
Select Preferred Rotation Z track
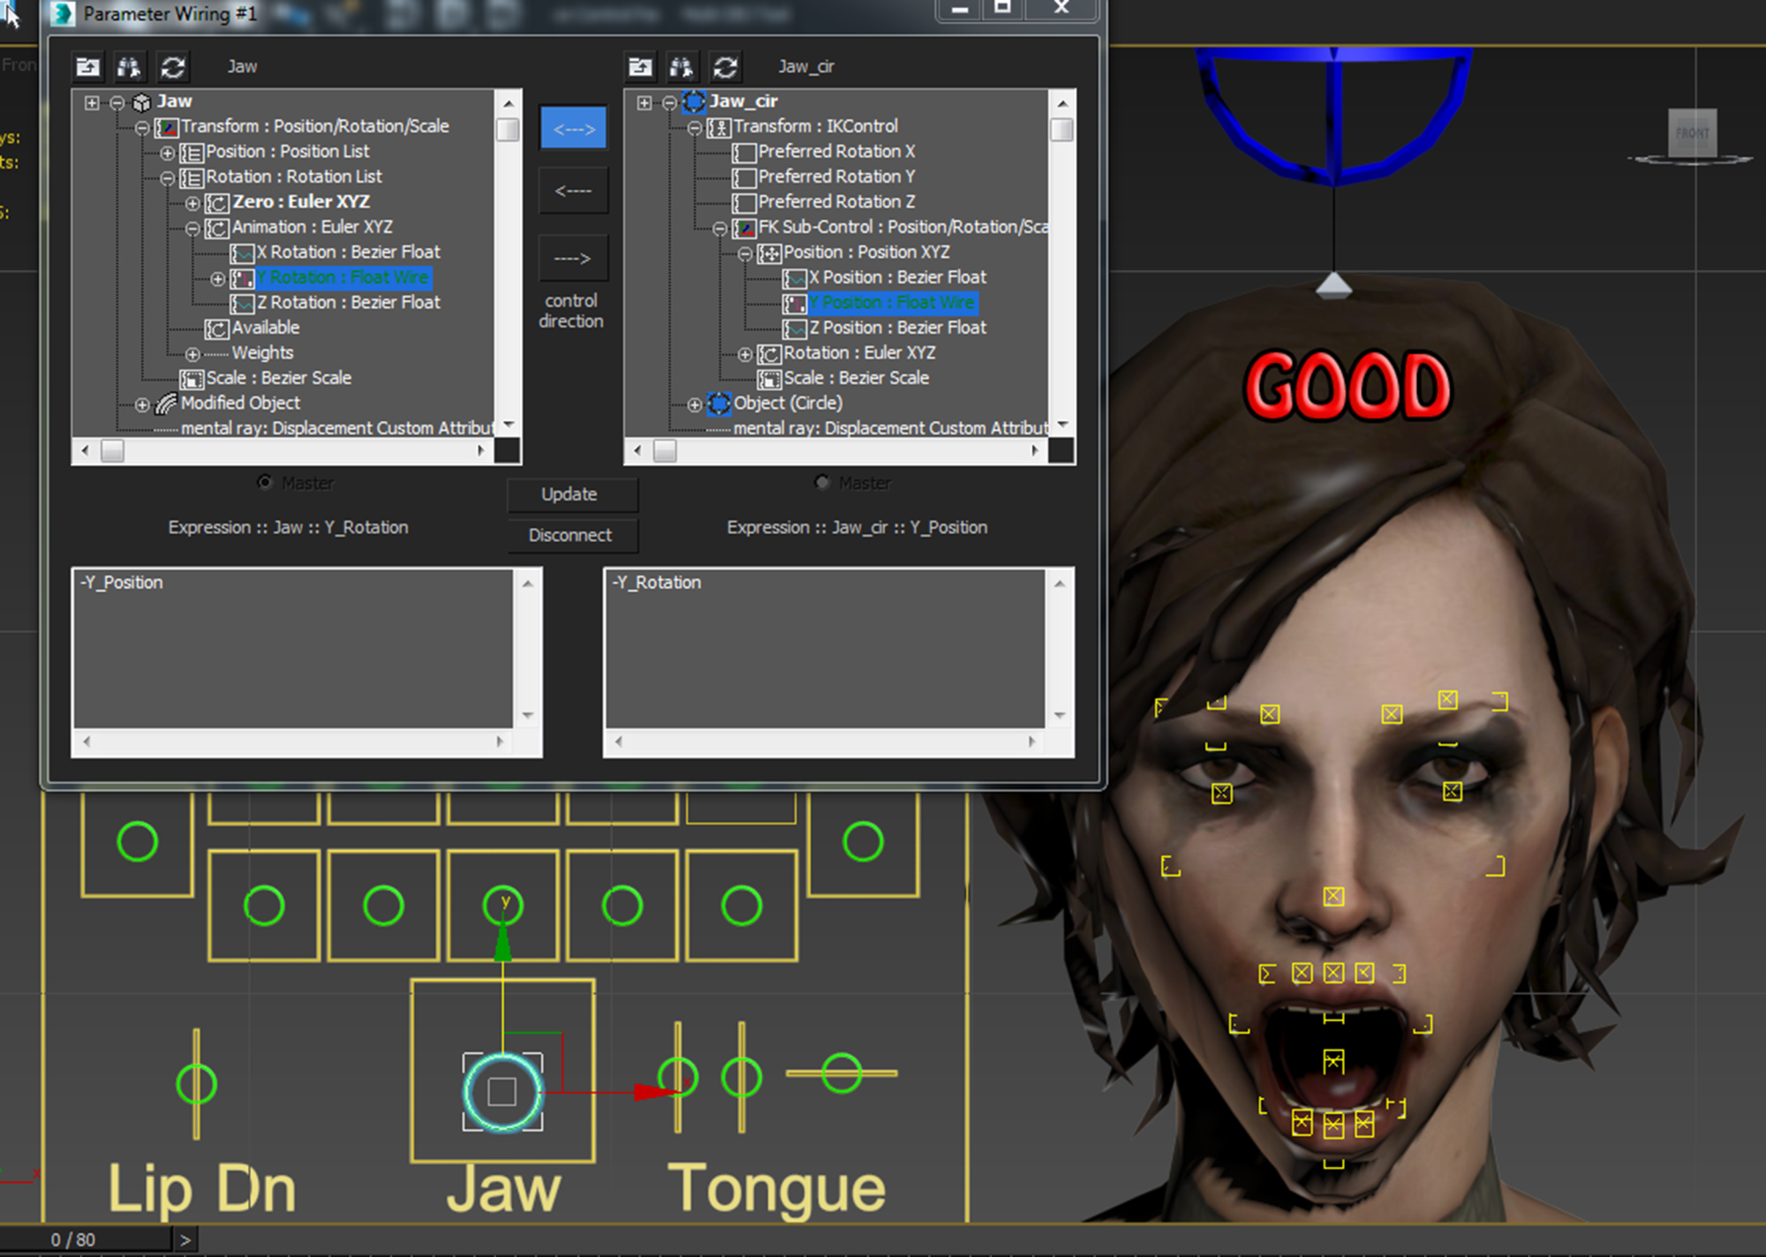836,202
